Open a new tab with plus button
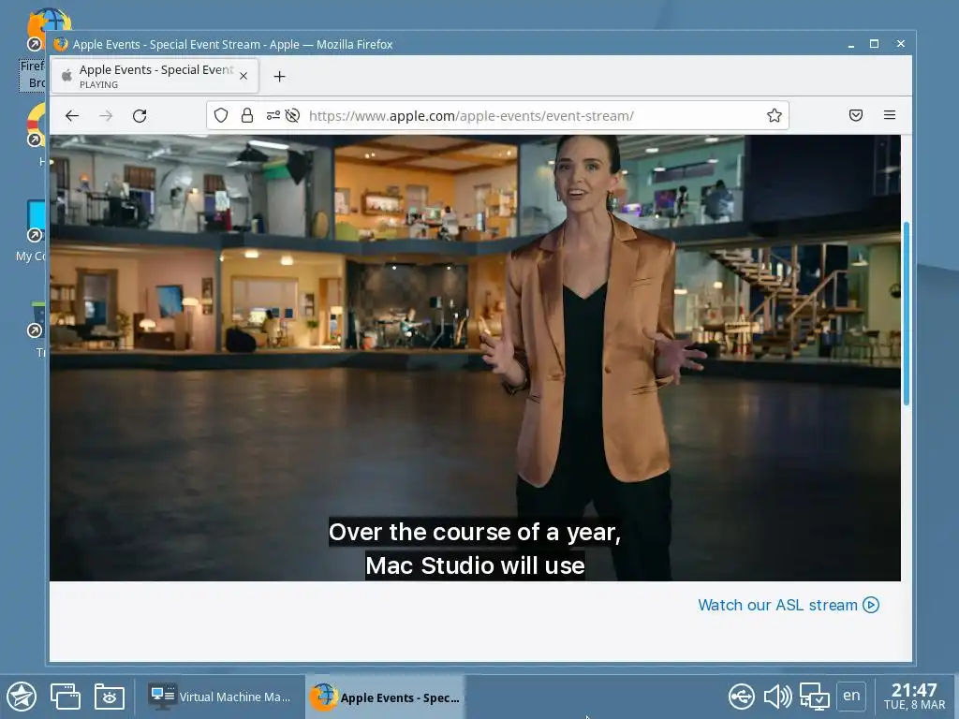This screenshot has height=719, width=959. point(279,77)
